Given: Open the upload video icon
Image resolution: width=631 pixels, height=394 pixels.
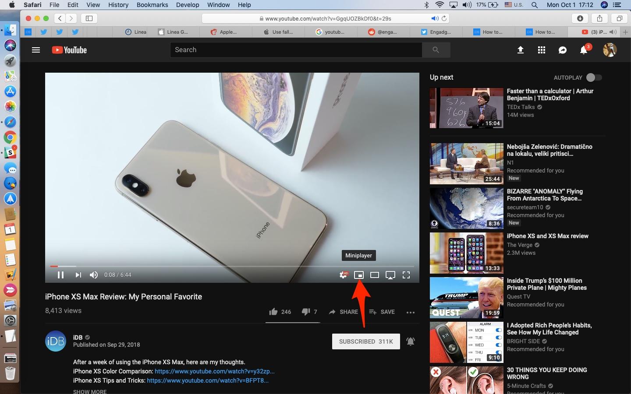Looking at the screenshot, I should [x=521, y=50].
